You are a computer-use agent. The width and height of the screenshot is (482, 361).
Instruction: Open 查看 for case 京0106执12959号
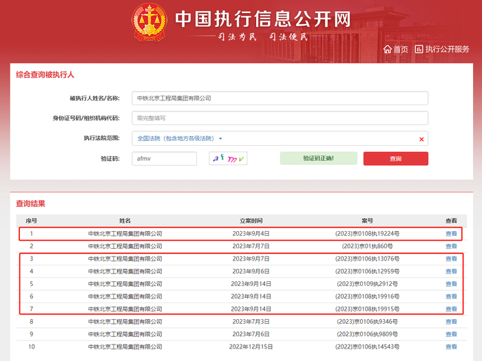pos(451,272)
